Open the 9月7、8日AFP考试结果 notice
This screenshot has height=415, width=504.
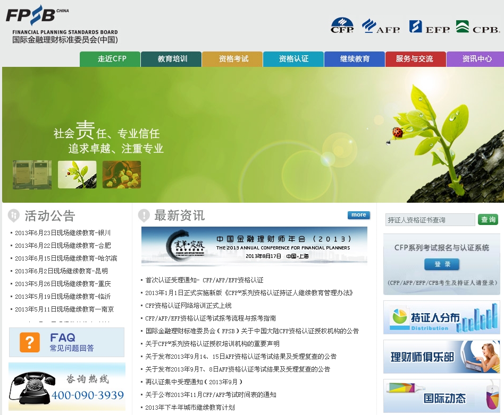click(x=238, y=369)
